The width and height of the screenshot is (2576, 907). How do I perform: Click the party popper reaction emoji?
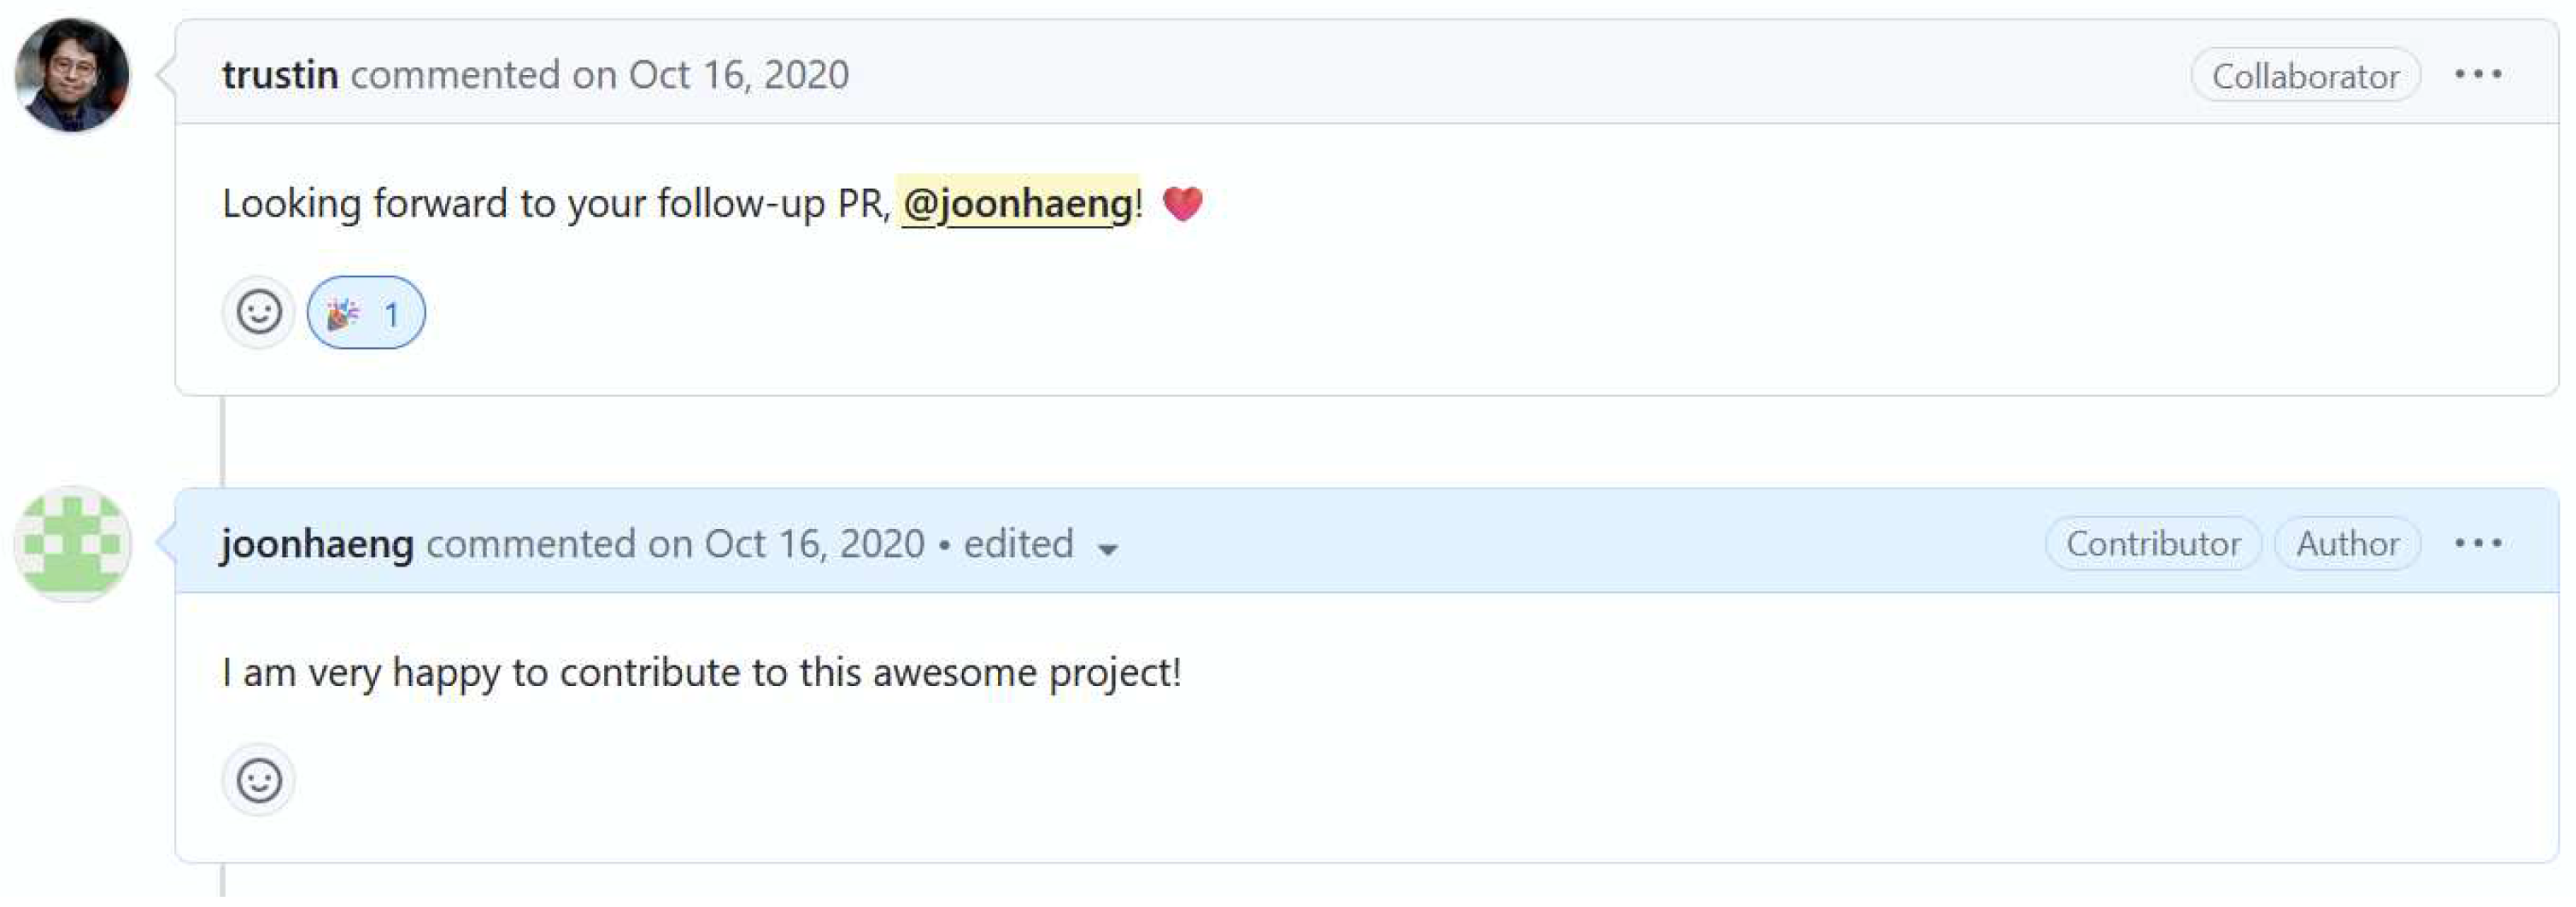point(344,311)
